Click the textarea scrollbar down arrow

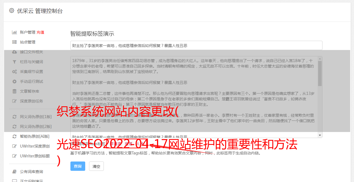(320, 135)
